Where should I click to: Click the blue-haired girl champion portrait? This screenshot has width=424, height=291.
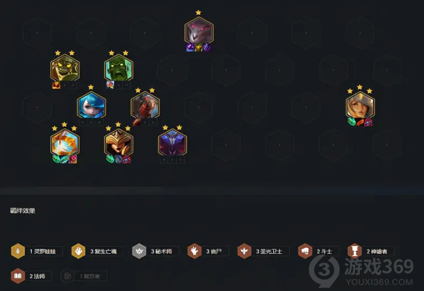click(92, 105)
